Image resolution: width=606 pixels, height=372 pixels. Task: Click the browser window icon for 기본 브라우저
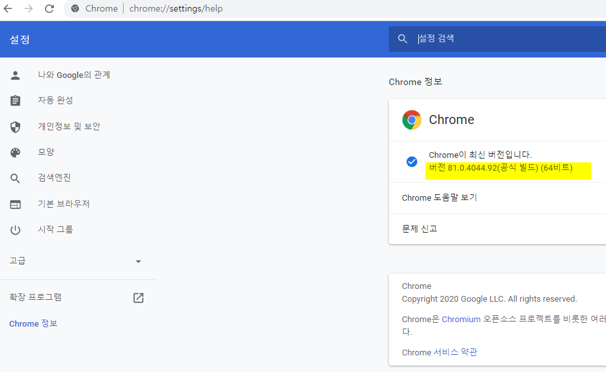(15, 205)
